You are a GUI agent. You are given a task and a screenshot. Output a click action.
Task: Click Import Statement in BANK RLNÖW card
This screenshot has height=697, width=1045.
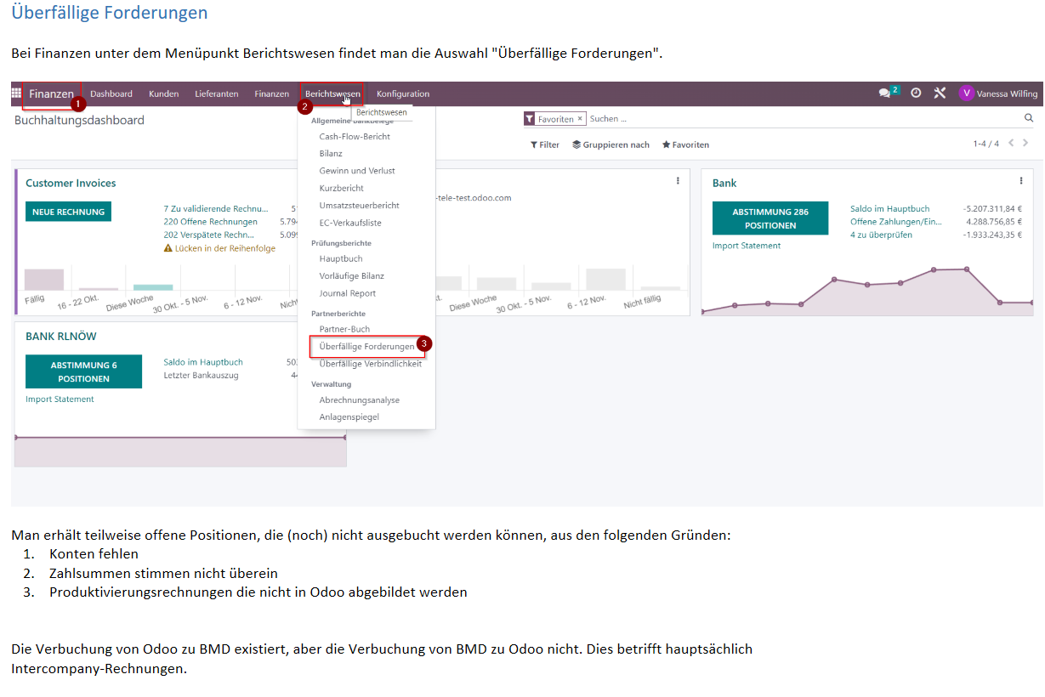[60, 399]
